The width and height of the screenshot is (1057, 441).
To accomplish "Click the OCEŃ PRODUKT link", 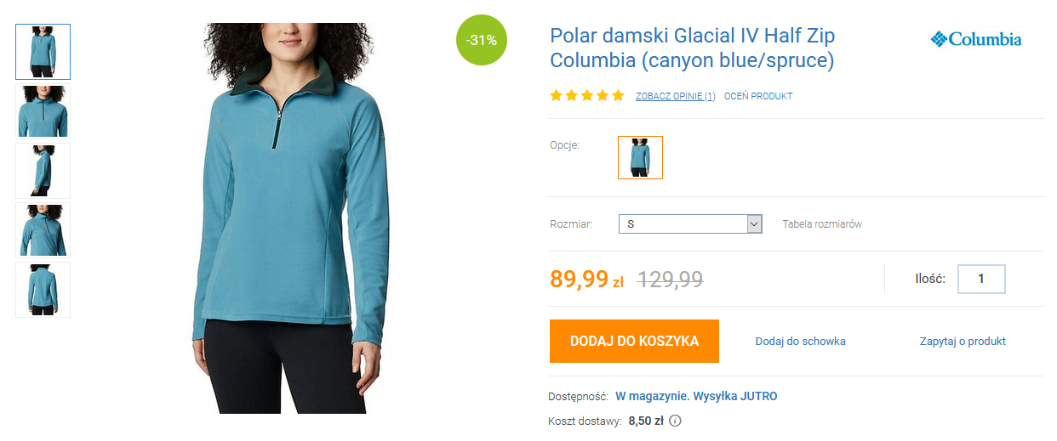I will [758, 96].
